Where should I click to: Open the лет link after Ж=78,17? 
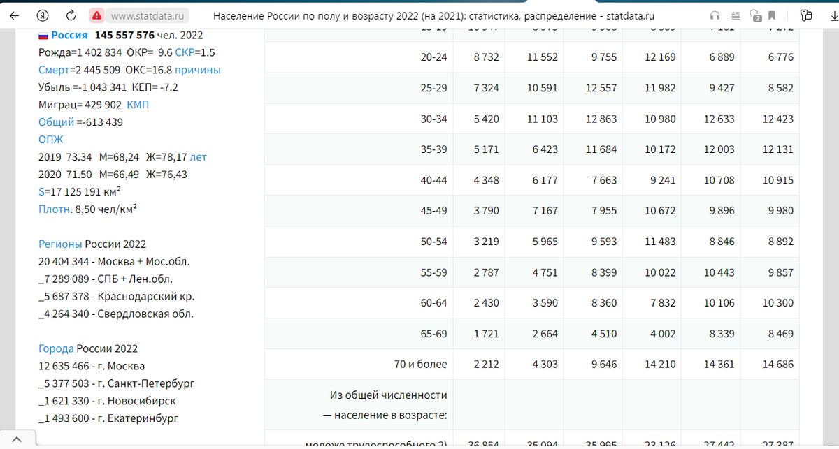tap(199, 157)
